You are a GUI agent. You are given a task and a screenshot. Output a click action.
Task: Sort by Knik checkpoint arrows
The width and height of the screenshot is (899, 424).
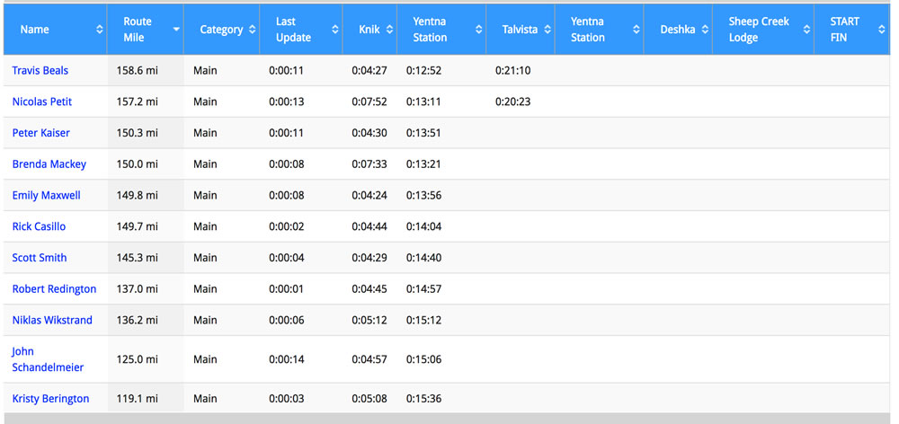pyautogui.click(x=390, y=30)
